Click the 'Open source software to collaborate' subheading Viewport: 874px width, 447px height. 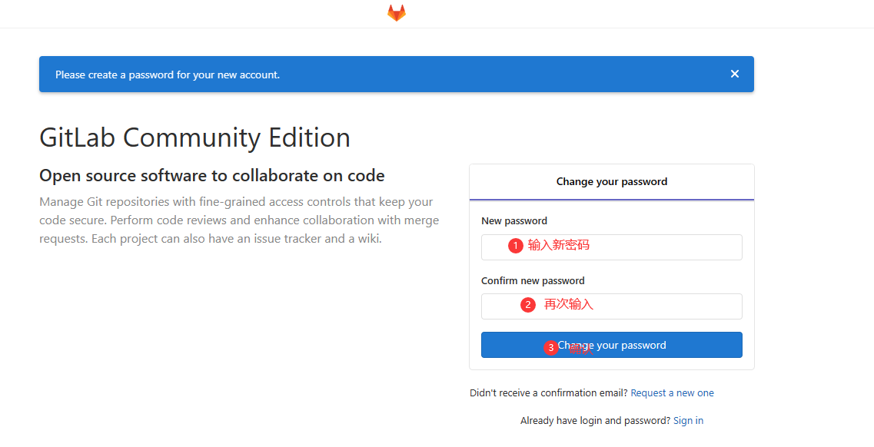pyautogui.click(x=212, y=176)
